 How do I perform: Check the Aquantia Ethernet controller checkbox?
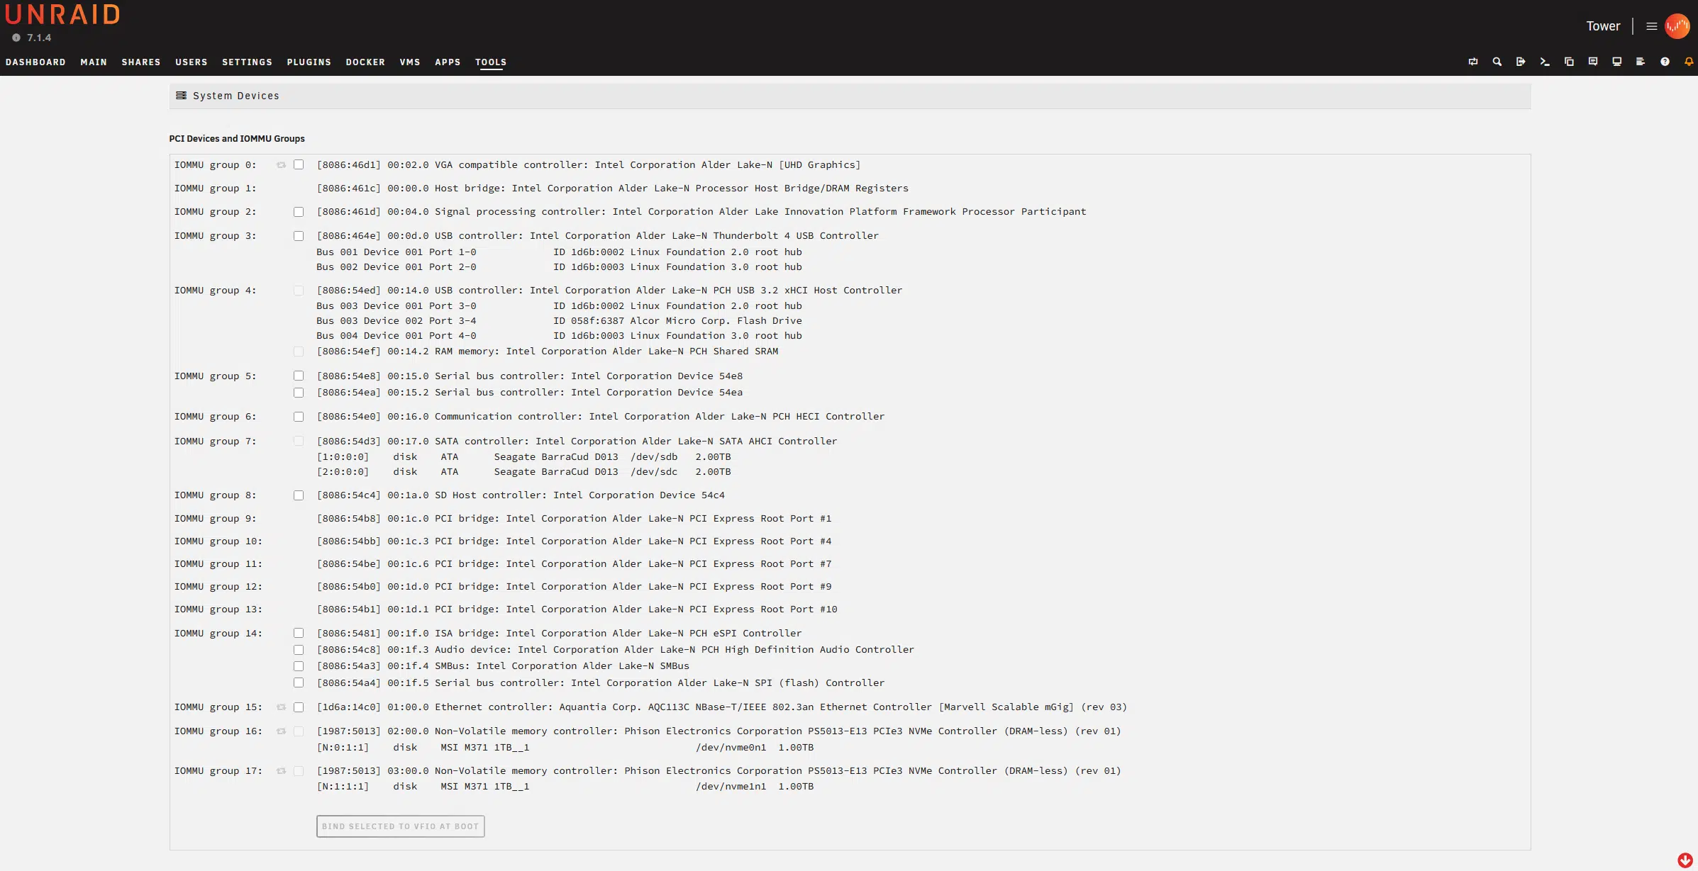299,707
